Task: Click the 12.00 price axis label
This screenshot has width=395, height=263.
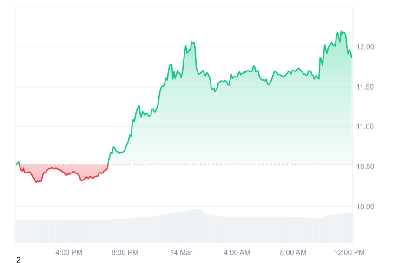Action: tap(365, 47)
